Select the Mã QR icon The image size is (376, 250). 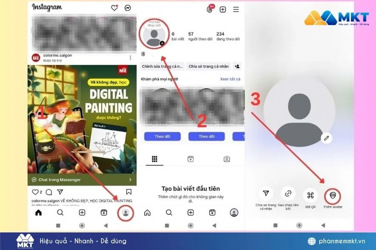coord(310,194)
